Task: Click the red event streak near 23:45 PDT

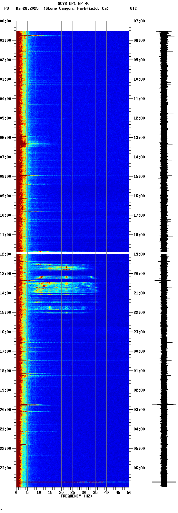Action: pyautogui.click(x=73, y=482)
